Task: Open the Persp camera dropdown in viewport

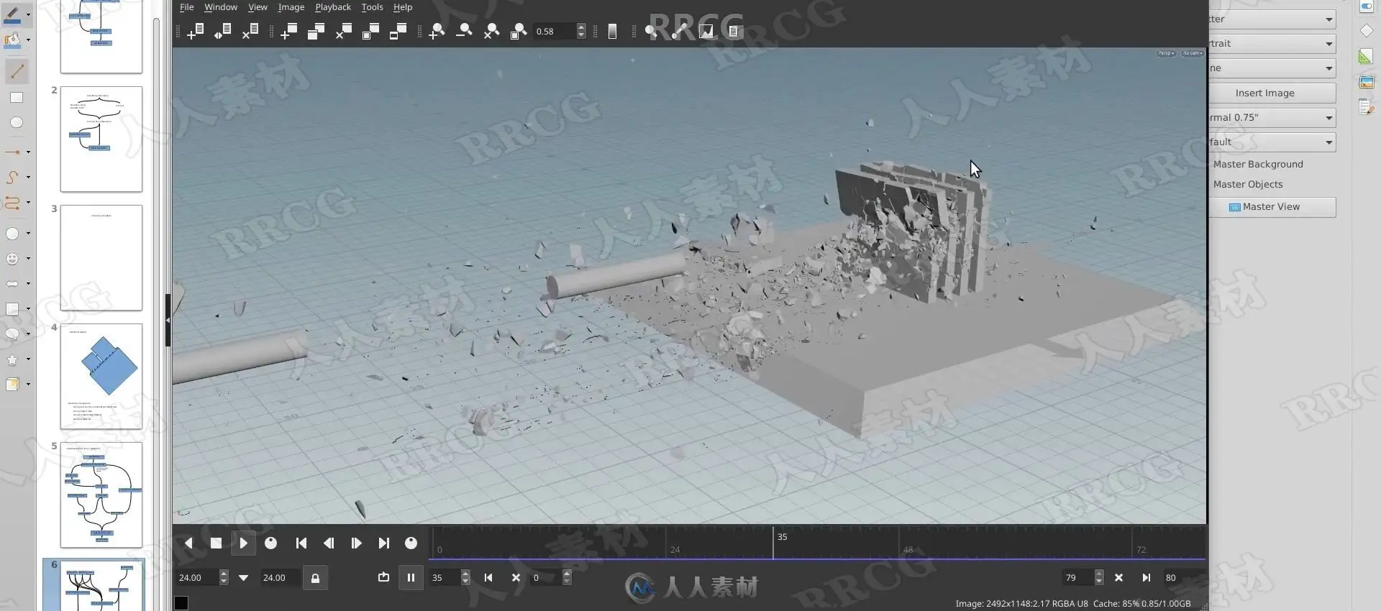Action: coord(1166,53)
